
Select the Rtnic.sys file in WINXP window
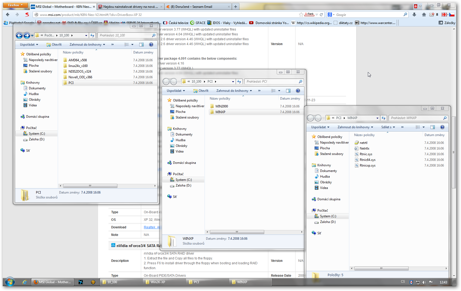coord(366,154)
